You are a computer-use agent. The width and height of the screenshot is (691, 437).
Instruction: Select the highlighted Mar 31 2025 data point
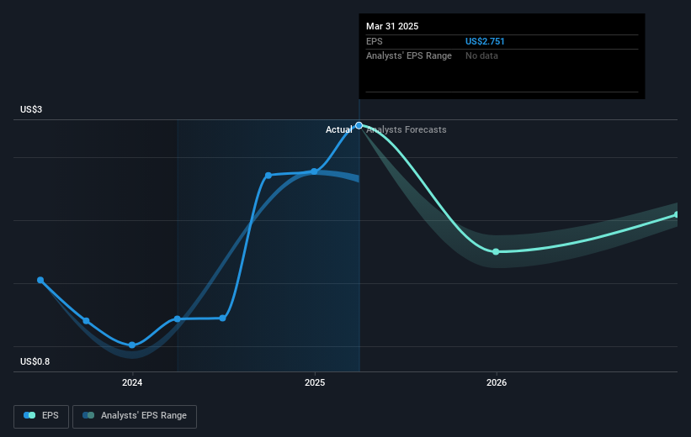pos(359,125)
